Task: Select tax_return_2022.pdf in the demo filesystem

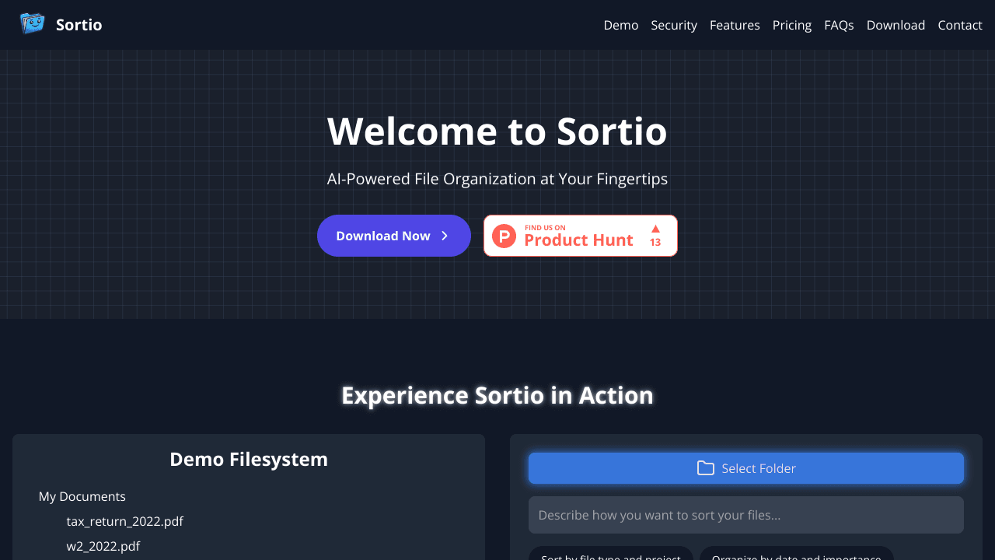Action: [x=124, y=521]
